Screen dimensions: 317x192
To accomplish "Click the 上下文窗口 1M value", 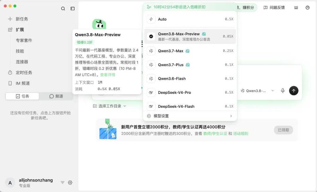I will click(x=100, y=82).
